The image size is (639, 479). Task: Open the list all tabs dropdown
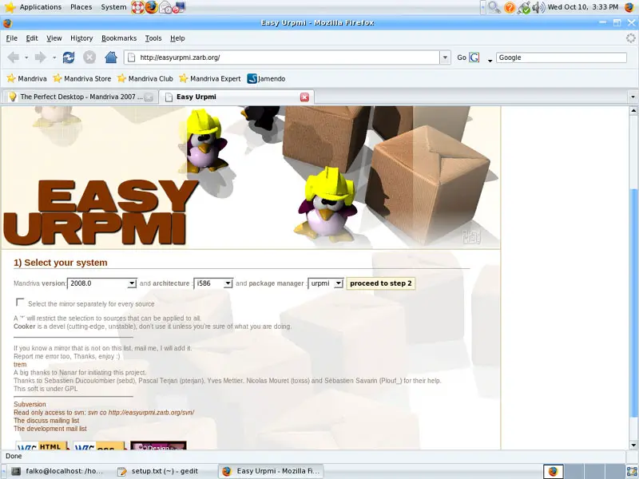(x=633, y=97)
